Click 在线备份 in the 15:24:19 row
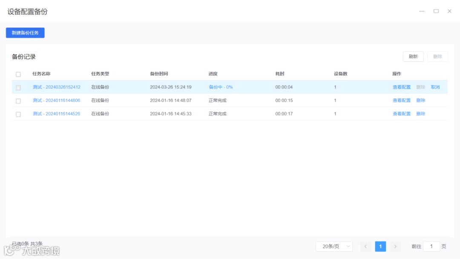The height and width of the screenshot is (259, 460). tap(100, 87)
